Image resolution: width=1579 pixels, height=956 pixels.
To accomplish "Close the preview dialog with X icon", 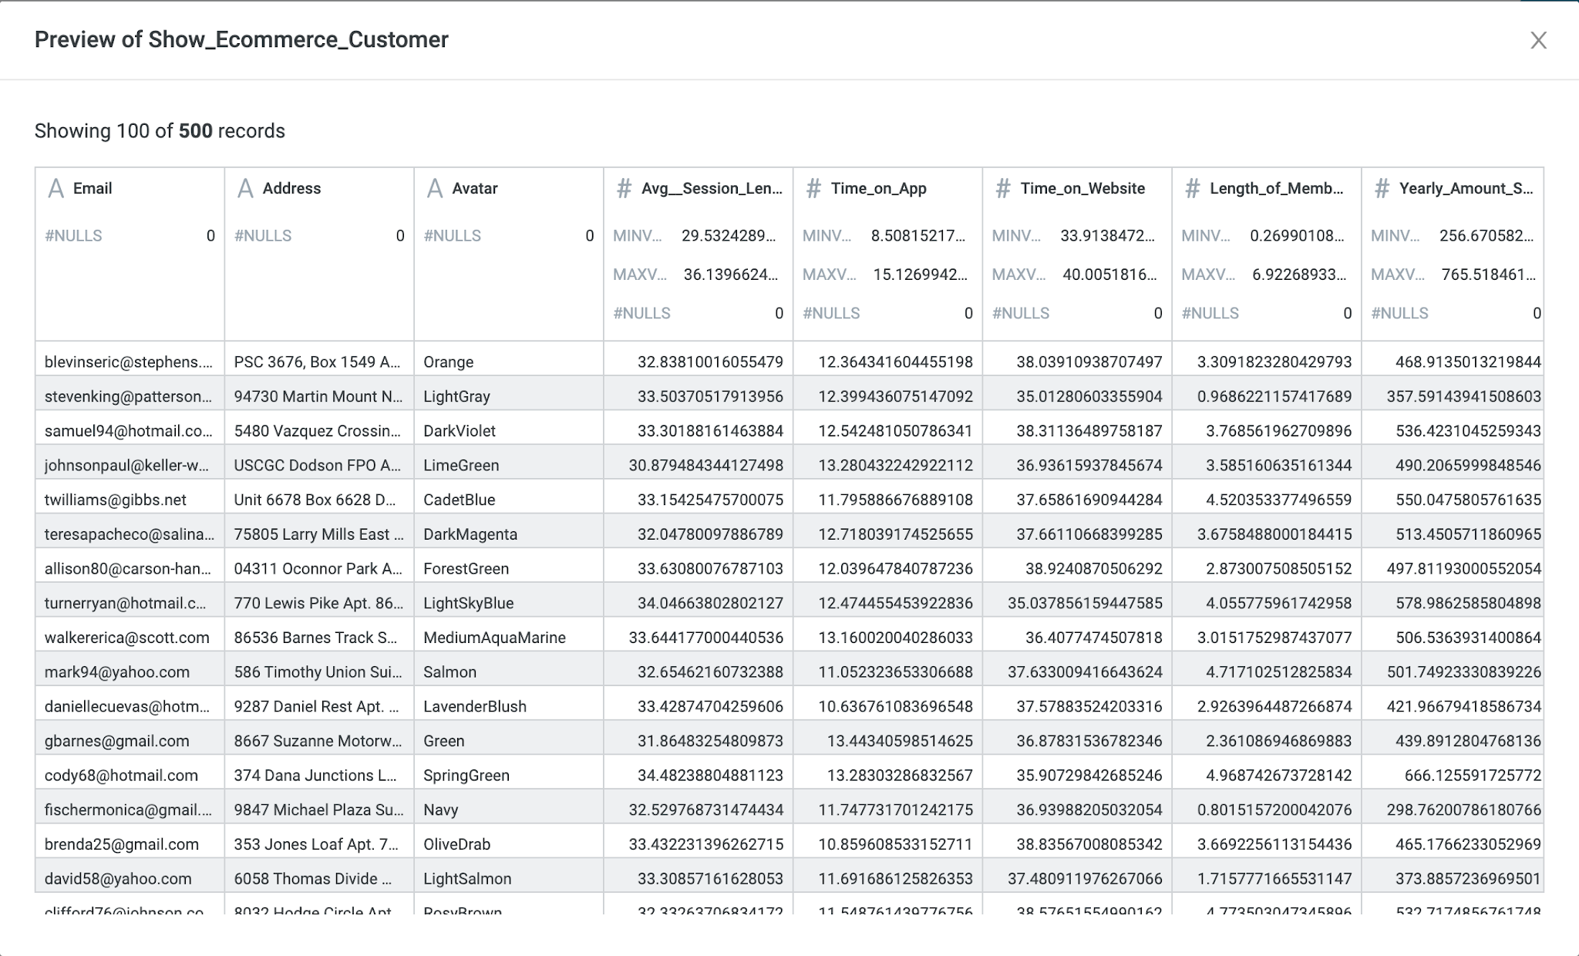I will coord(1537,40).
